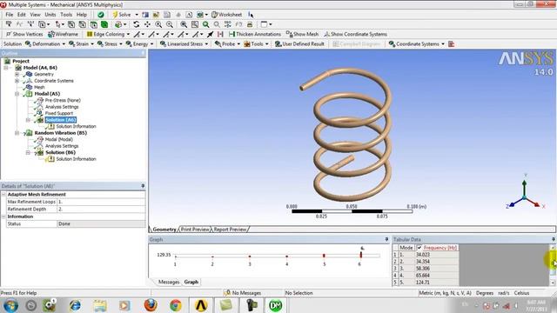This screenshot has width=557, height=313.
Task: Click the green Body selection filter icon
Action: (104, 24)
